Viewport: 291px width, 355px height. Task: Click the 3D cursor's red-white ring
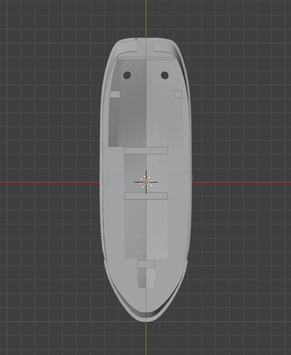(146, 182)
